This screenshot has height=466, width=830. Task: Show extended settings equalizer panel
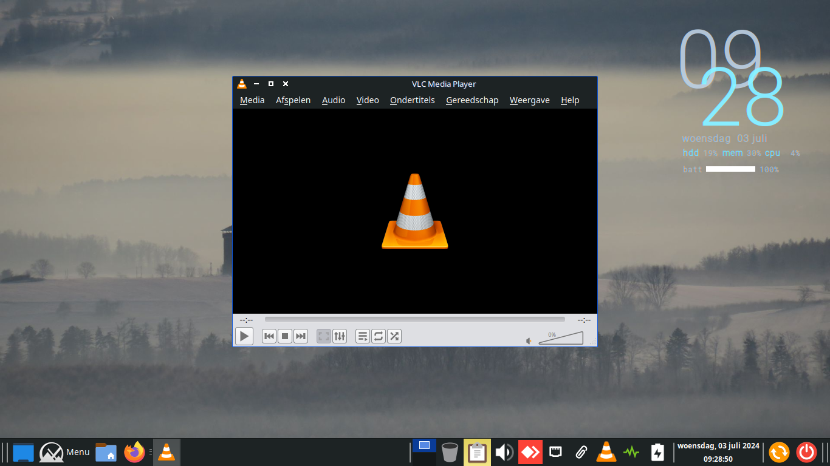point(340,336)
